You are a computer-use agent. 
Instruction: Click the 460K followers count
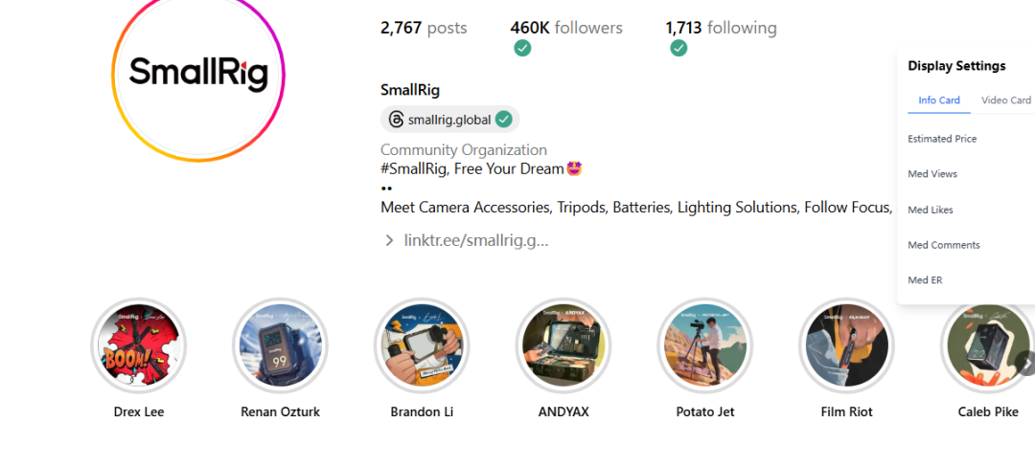tap(566, 28)
